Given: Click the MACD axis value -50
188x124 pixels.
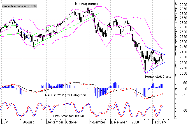Looking at the screenshot, I should [x=185, y=95].
